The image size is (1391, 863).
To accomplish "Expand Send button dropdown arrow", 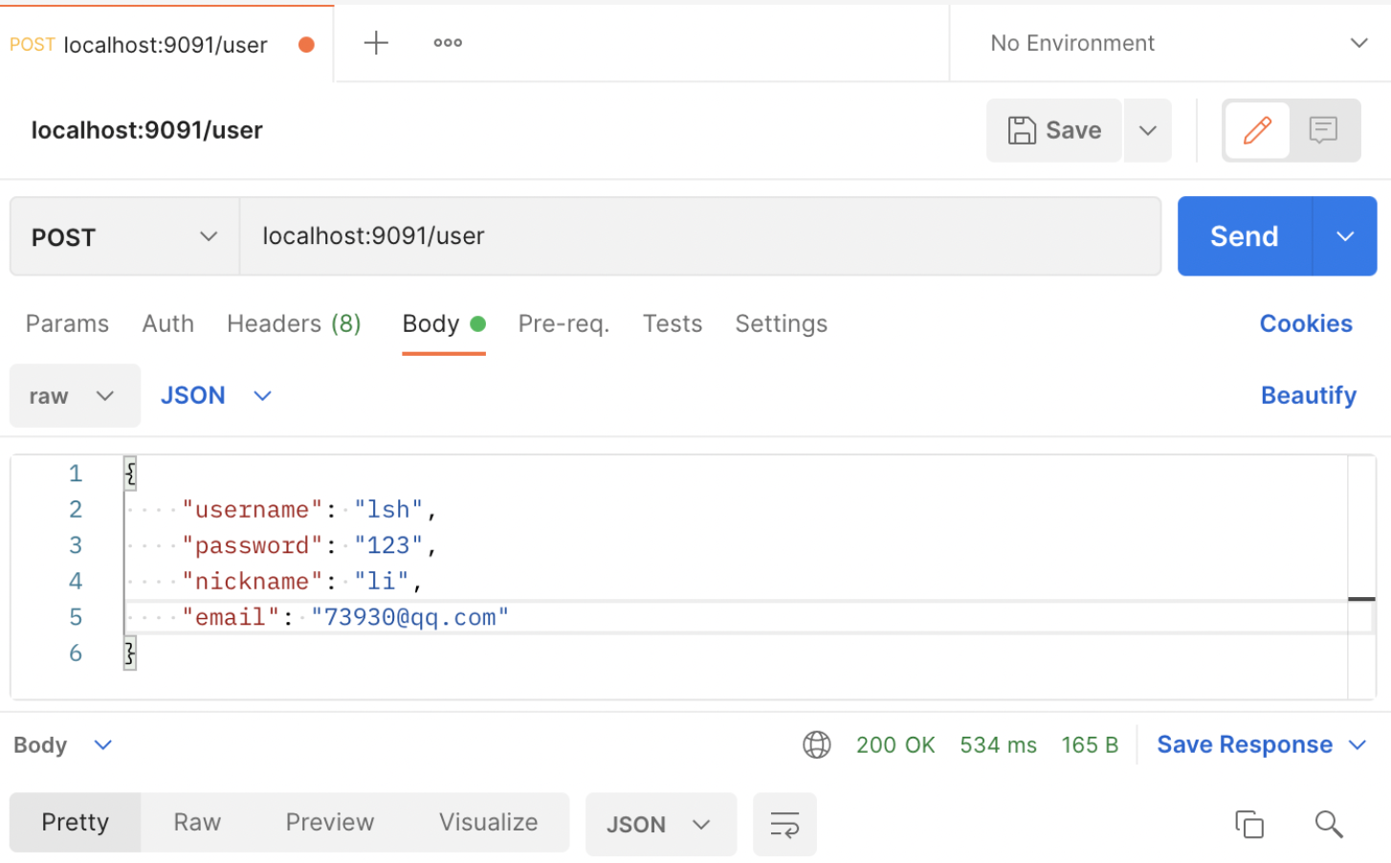I will [x=1344, y=236].
